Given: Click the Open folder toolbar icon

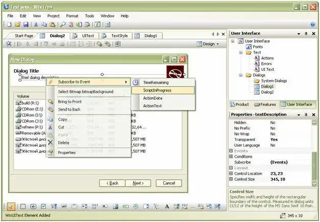Looking at the screenshot, I should coord(17,24).
